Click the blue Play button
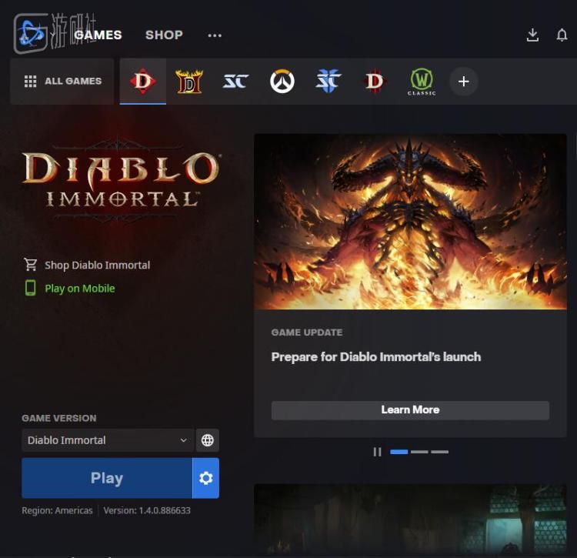This screenshot has height=558, width=577. (107, 478)
